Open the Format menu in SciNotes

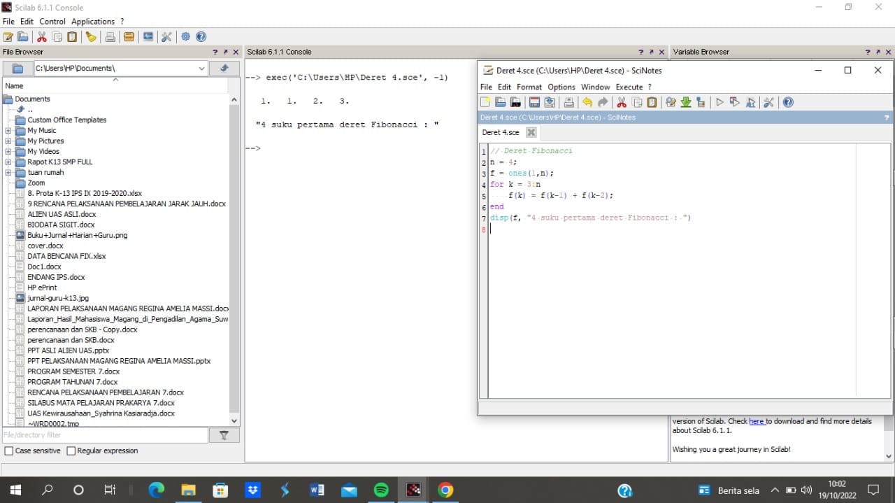click(x=529, y=87)
